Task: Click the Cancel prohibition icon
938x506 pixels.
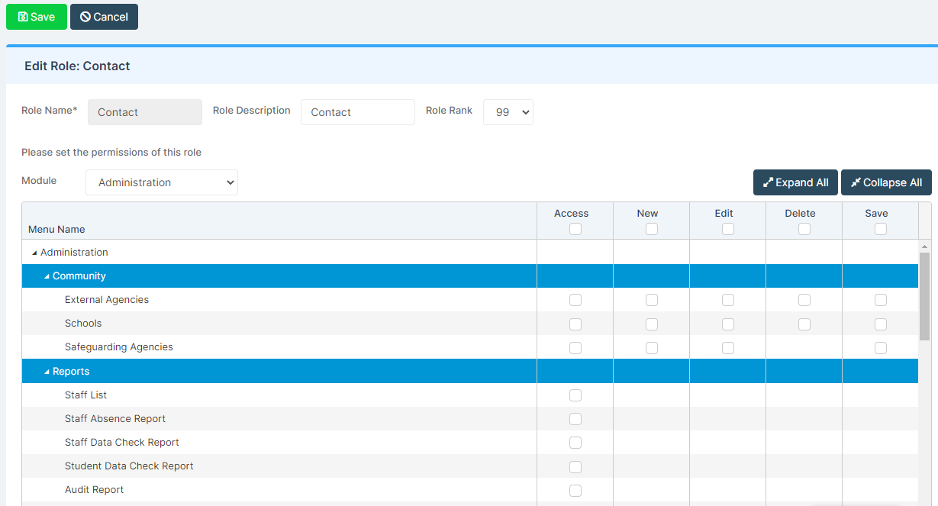Action: tap(84, 16)
